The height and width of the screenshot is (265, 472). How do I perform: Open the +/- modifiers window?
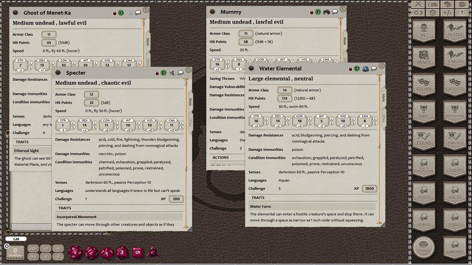click(x=447, y=12)
